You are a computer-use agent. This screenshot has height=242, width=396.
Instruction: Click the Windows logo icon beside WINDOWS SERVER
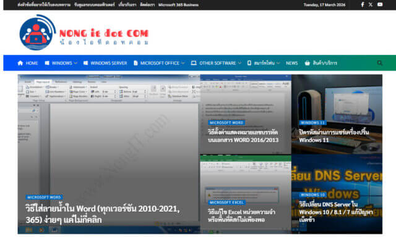click(85, 63)
